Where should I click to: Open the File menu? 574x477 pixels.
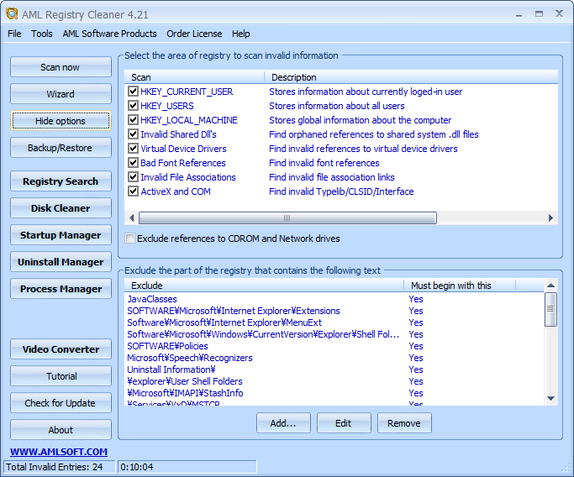click(14, 34)
